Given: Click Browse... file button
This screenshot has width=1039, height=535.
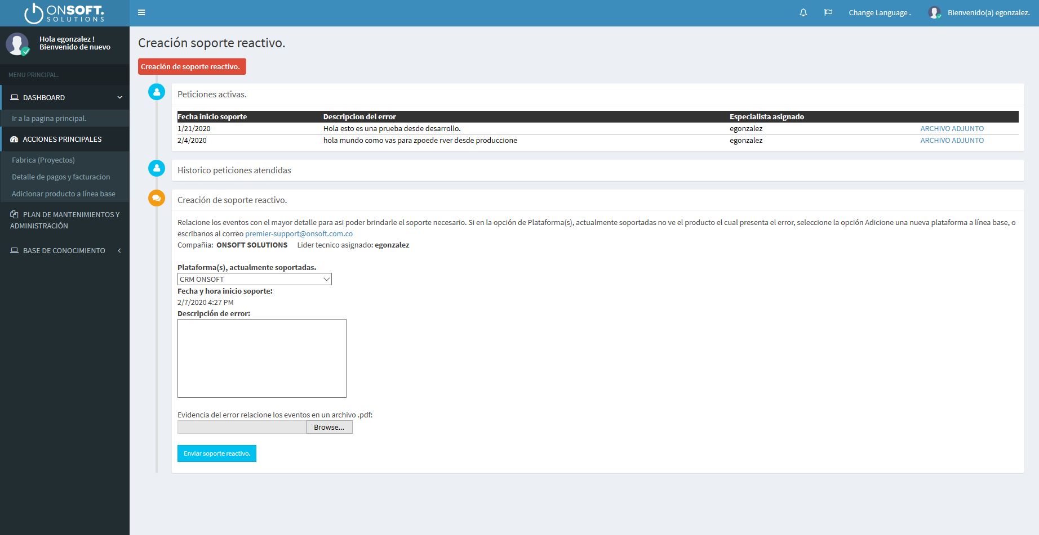Looking at the screenshot, I should tap(330, 427).
